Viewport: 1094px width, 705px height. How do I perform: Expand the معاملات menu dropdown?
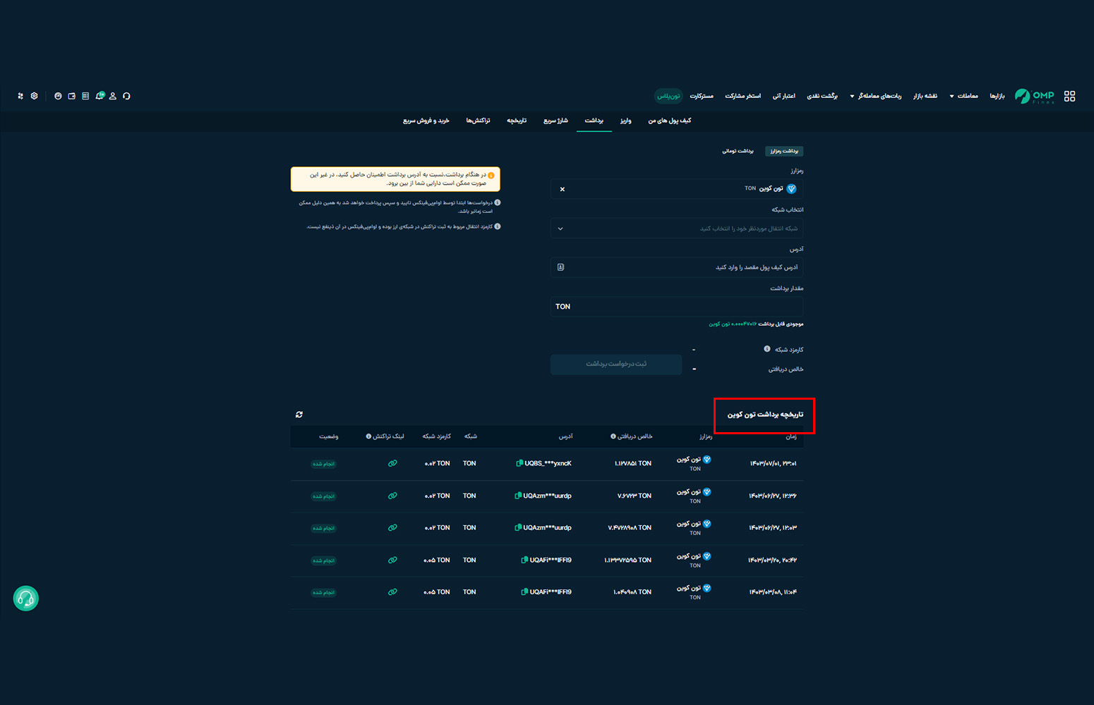(x=963, y=96)
